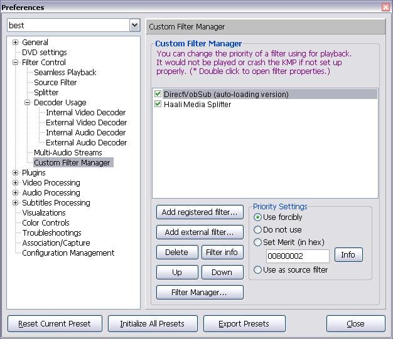
Task: Uncheck the DirectVobSub filter checkbox
Action: pyautogui.click(x=158, y=94)
